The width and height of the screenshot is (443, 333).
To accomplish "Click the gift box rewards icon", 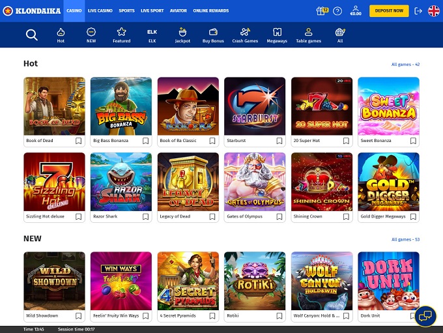I will click(322, 11).
